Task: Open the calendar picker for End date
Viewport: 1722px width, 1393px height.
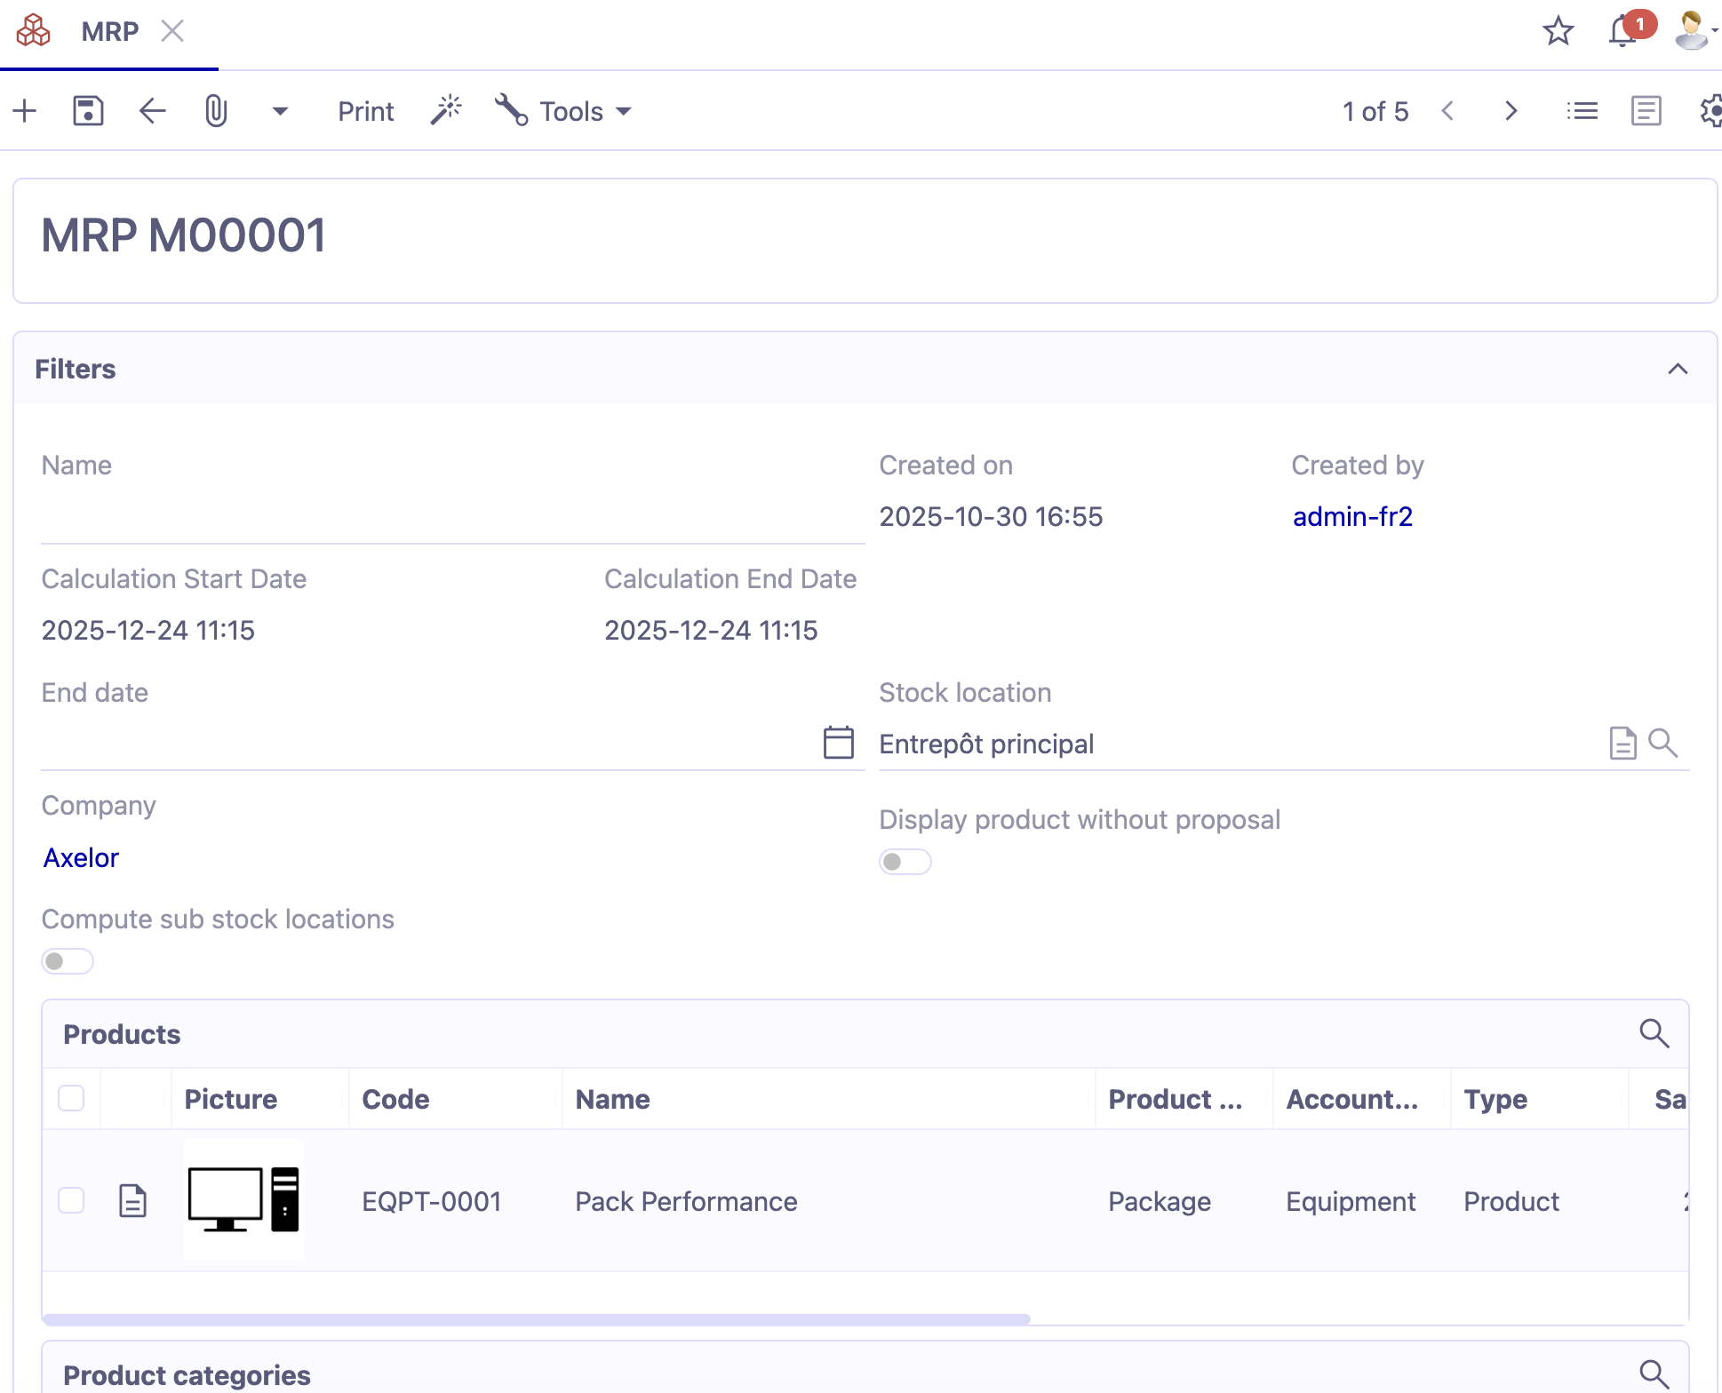Action: point(837,743)
